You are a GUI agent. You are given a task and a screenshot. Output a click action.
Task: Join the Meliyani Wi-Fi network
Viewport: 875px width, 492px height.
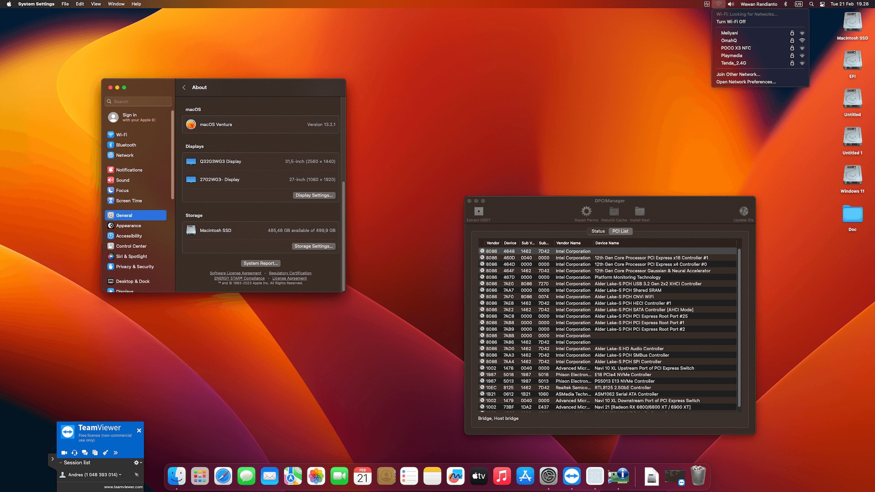click(x=760, y=33)
